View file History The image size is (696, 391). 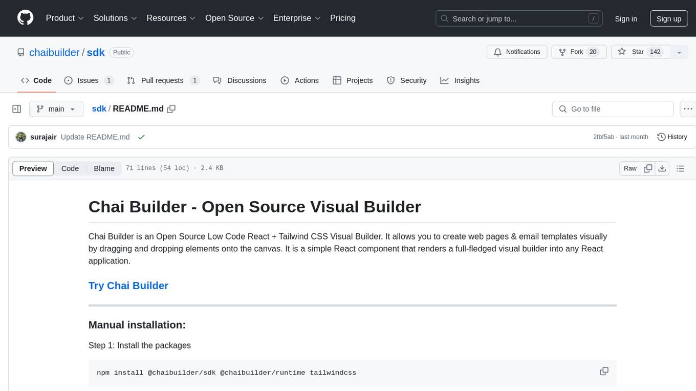672,137
